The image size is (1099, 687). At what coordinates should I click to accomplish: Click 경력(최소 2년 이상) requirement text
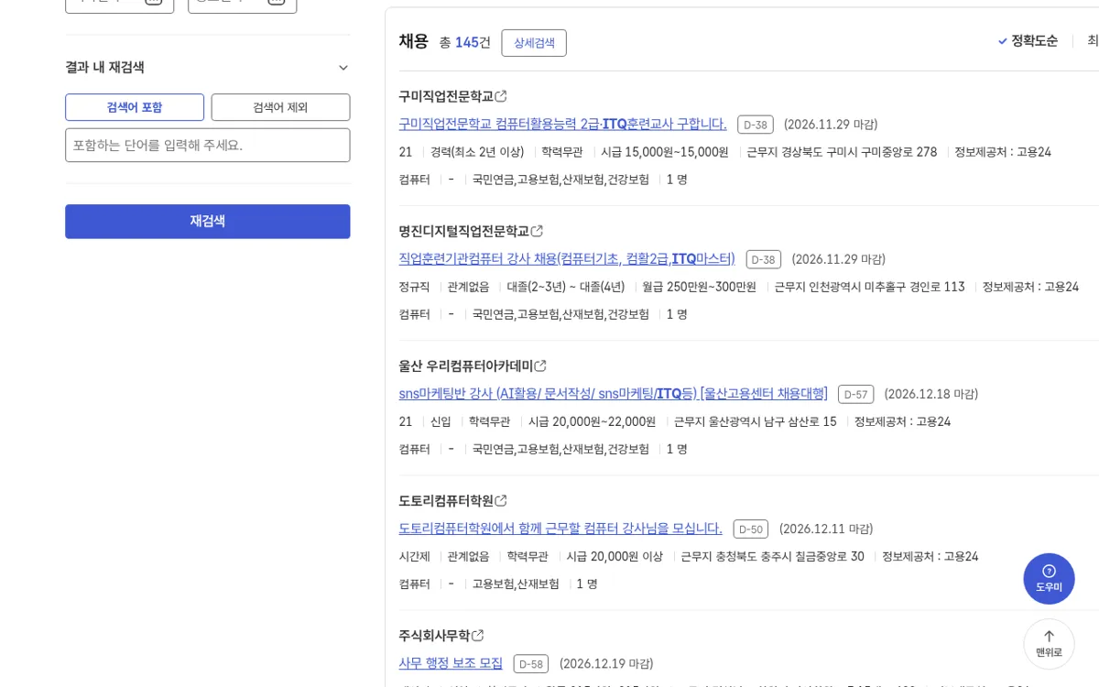[477, 152]
